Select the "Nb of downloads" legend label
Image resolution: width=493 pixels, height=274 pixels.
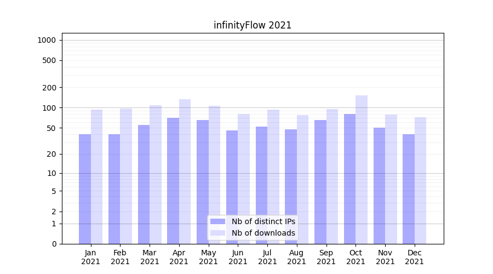tap(263, 233)
